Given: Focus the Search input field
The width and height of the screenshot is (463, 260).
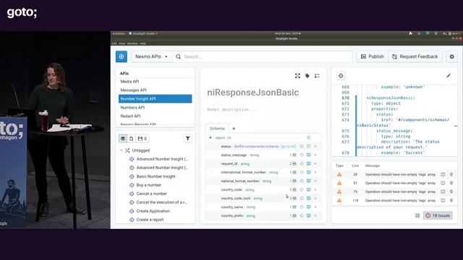Looking at the screenshot, I should (263, 56).
